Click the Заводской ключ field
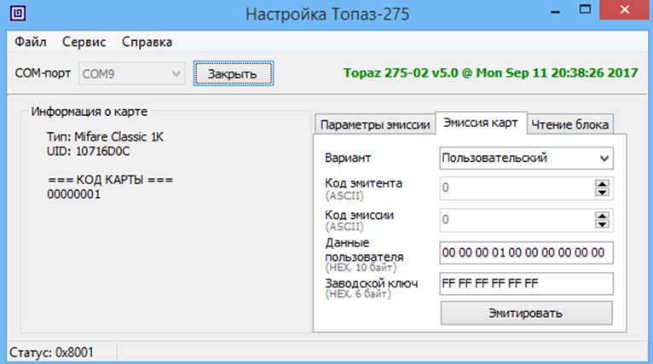This screenshot has height=364, width=653. coord(526,284)
